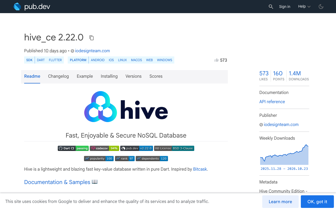Click the weekly downloads chart

[x=284, y=154]
